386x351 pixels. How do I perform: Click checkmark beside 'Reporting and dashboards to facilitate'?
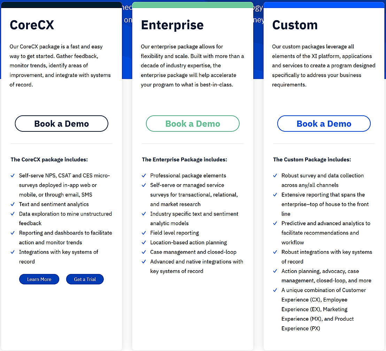[x=13, y=233]
